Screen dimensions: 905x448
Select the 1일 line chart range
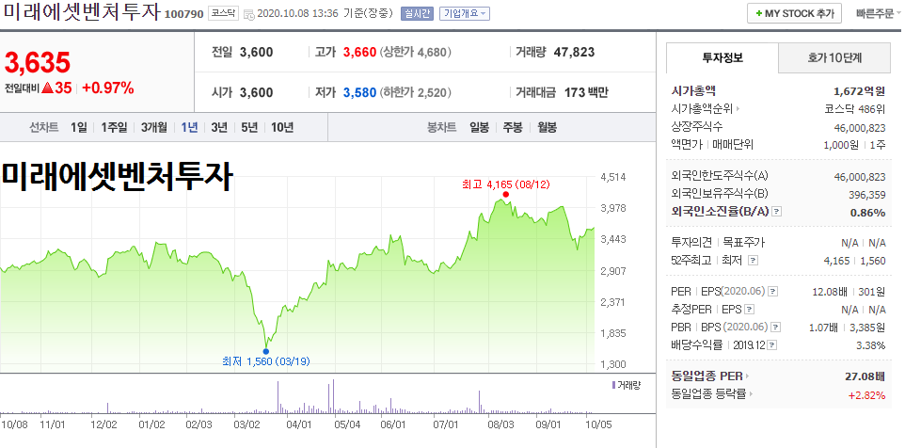pyautogui.click(x=78, y=128)
